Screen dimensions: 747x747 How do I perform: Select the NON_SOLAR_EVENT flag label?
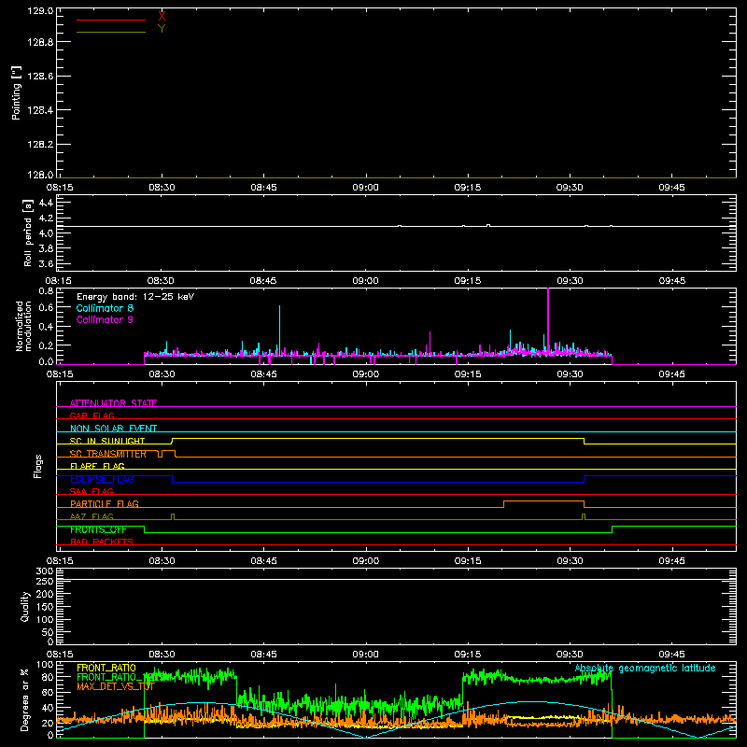pyautogui.click(x=113, y=429)
